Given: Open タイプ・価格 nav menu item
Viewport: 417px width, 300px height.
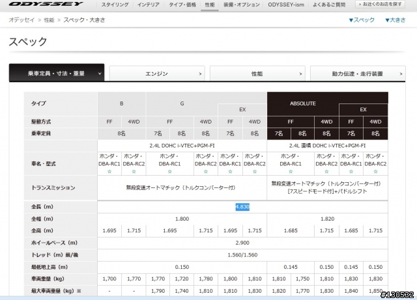Looking at the screenshot, I should (182, 5).
